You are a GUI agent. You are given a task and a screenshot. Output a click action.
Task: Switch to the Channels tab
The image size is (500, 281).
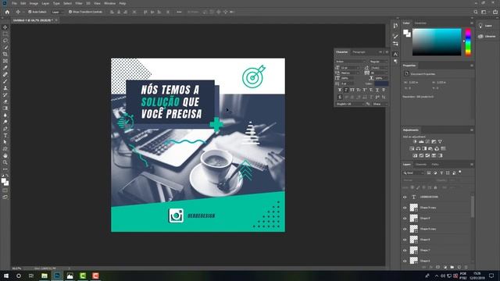point(421,165)
